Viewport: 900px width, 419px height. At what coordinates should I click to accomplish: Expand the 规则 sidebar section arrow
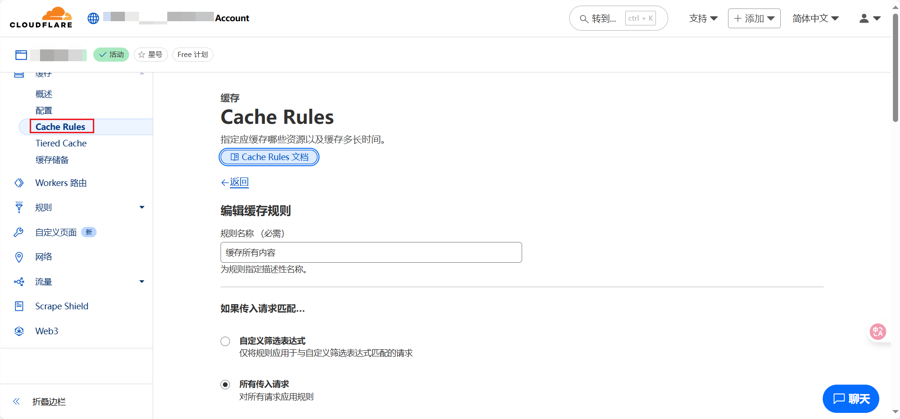coord(142,207)
